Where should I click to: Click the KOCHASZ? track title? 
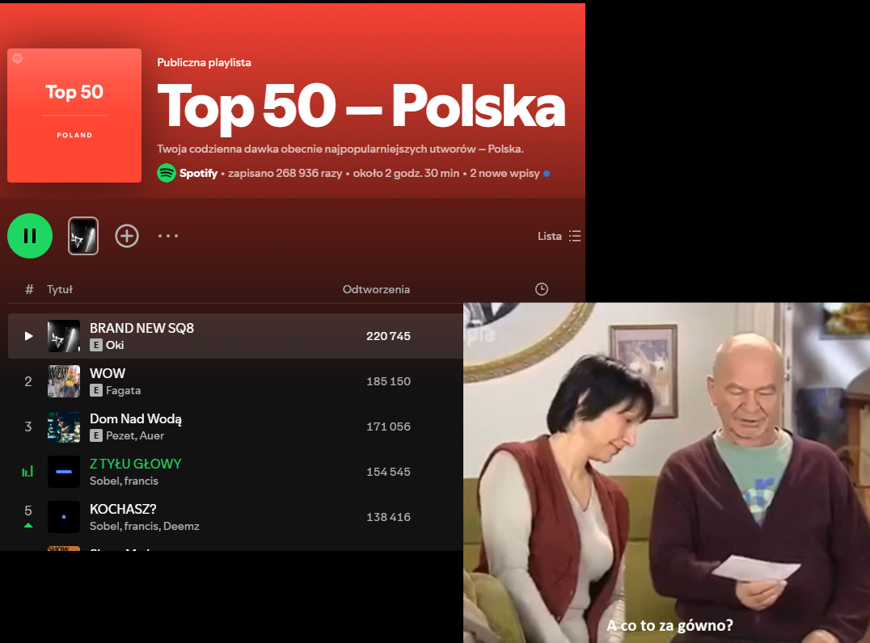pos(123,509)
